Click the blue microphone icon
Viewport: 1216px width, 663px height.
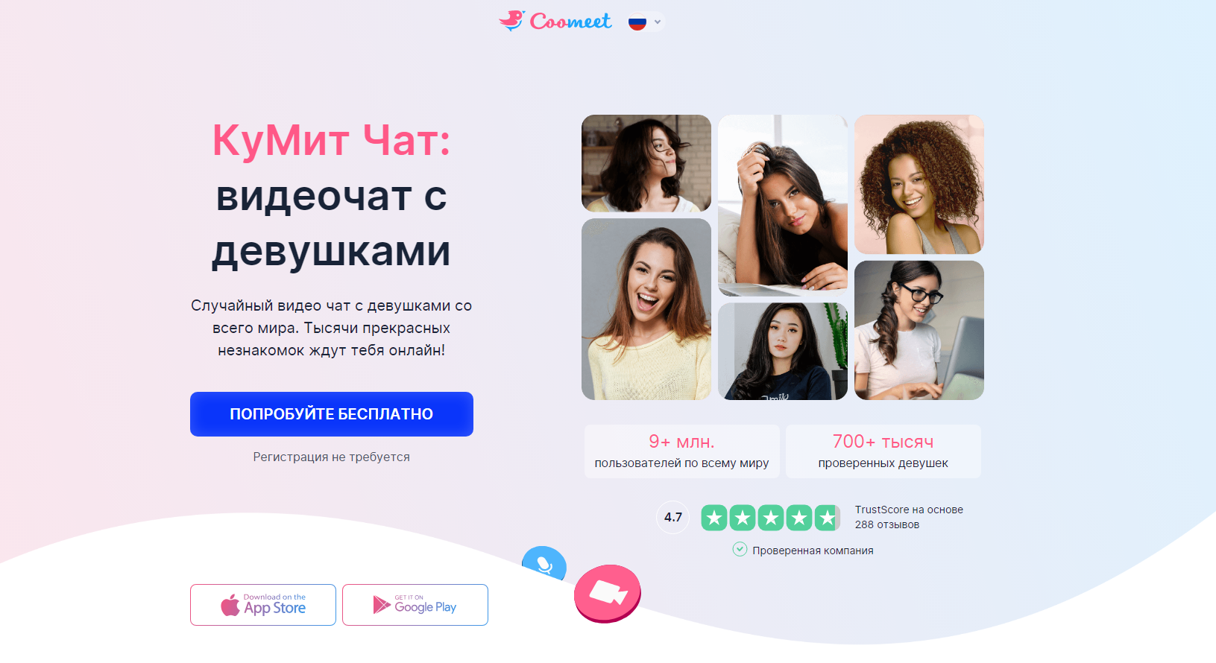(544, 564)
